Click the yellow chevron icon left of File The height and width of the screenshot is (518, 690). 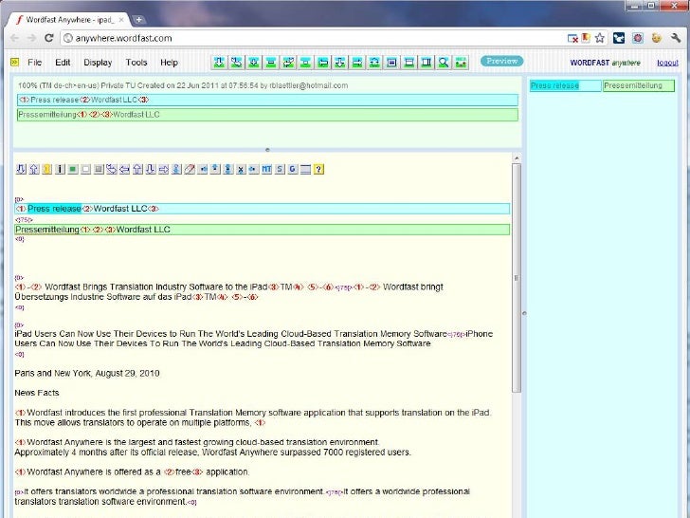(x=14, y=62)
